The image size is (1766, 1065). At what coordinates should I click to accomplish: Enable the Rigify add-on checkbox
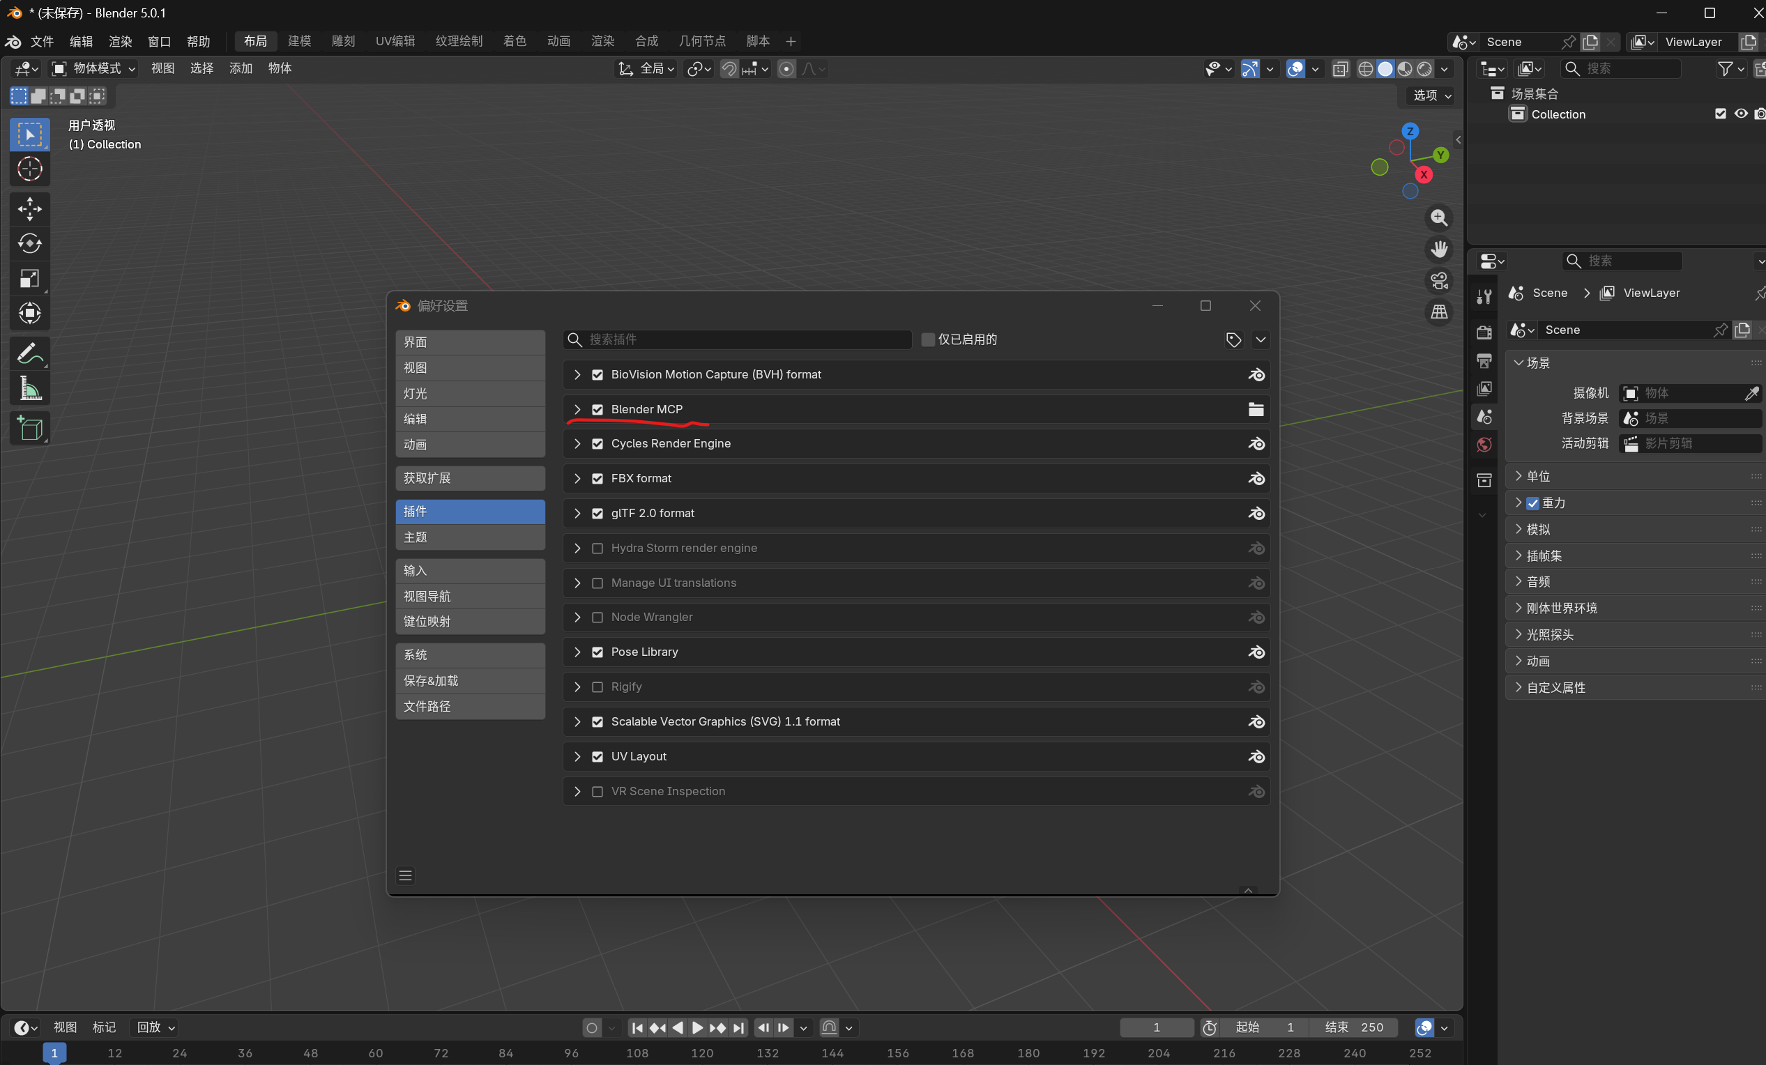tap(597, 687)
